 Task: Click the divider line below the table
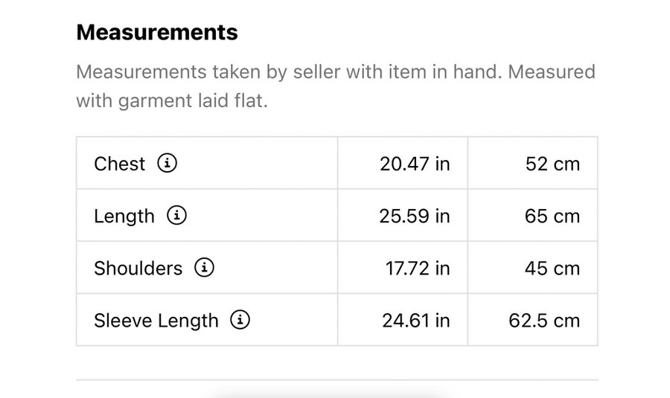336,380
